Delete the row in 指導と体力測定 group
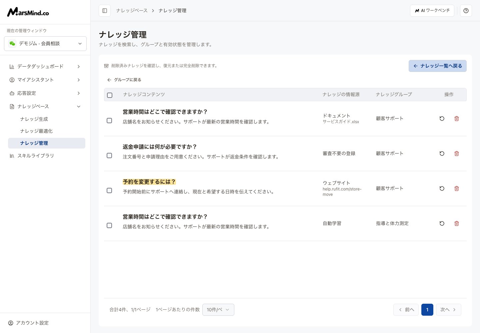The width and height of the screenshot is (480, 333). 457,223
